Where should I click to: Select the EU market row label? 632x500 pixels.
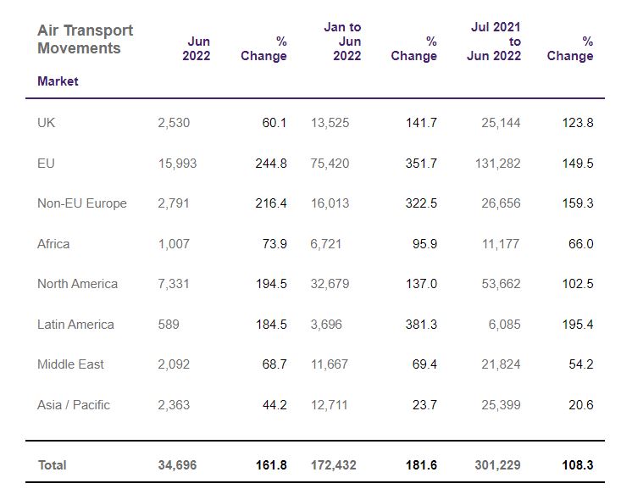coord(46,164)
